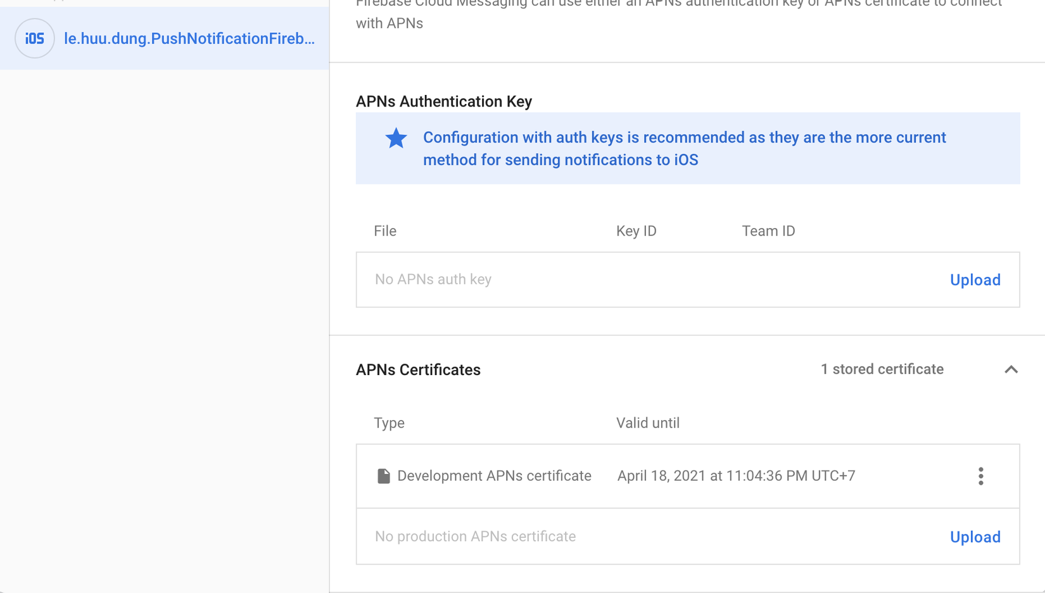
Task: Click the File column header
Action: click(385, 231)
